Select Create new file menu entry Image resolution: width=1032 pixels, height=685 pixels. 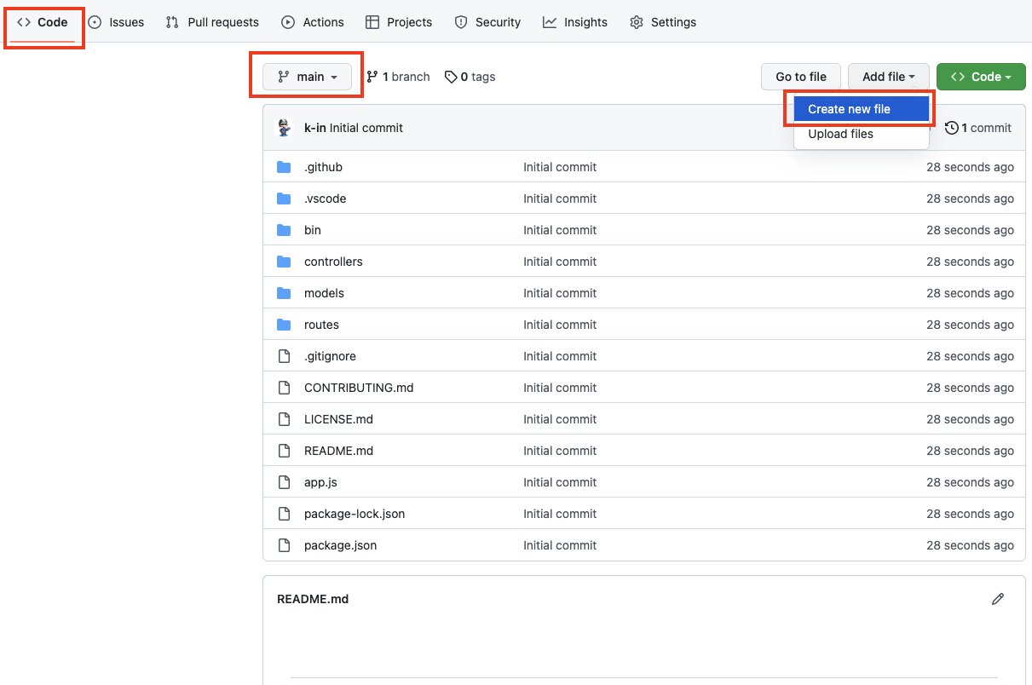(862, 109)
